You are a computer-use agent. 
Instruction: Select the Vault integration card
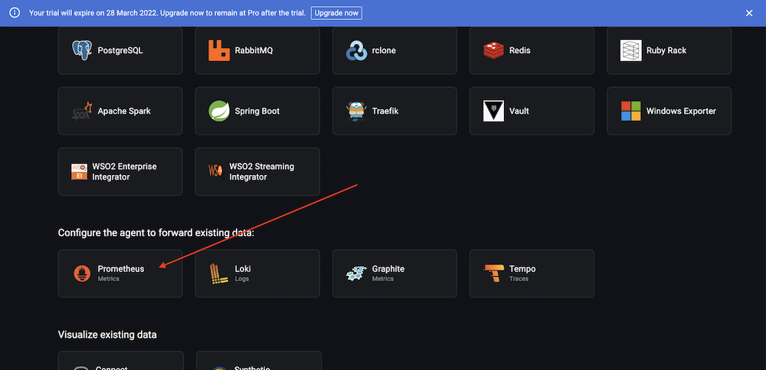tap(532, 111)
